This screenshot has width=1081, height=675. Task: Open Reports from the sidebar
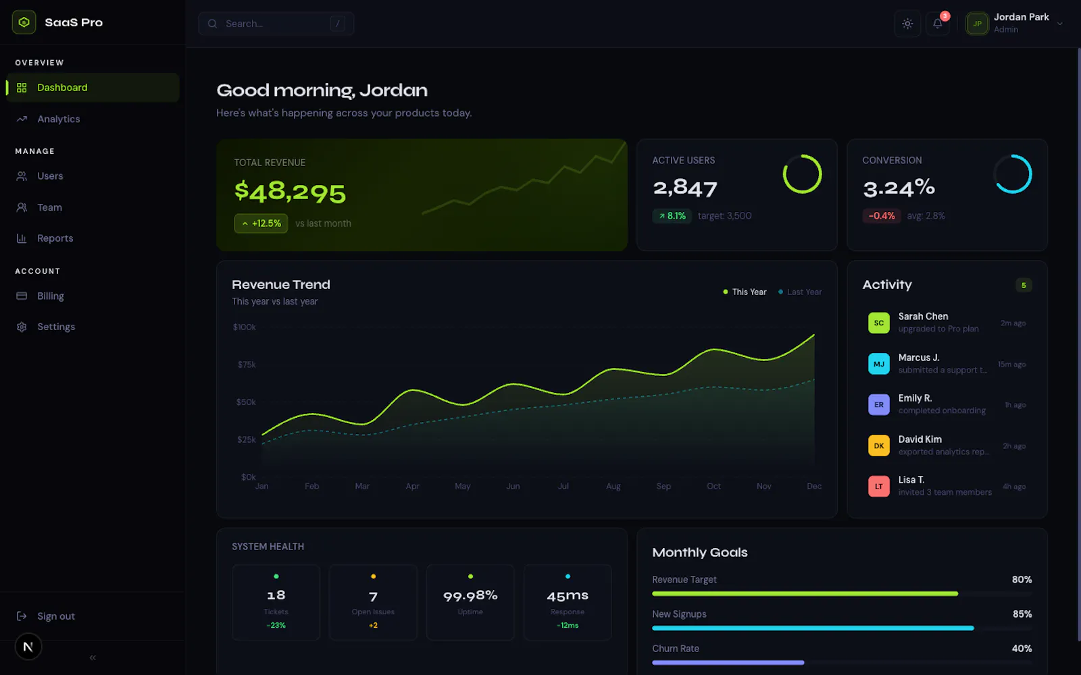(93, 238)
